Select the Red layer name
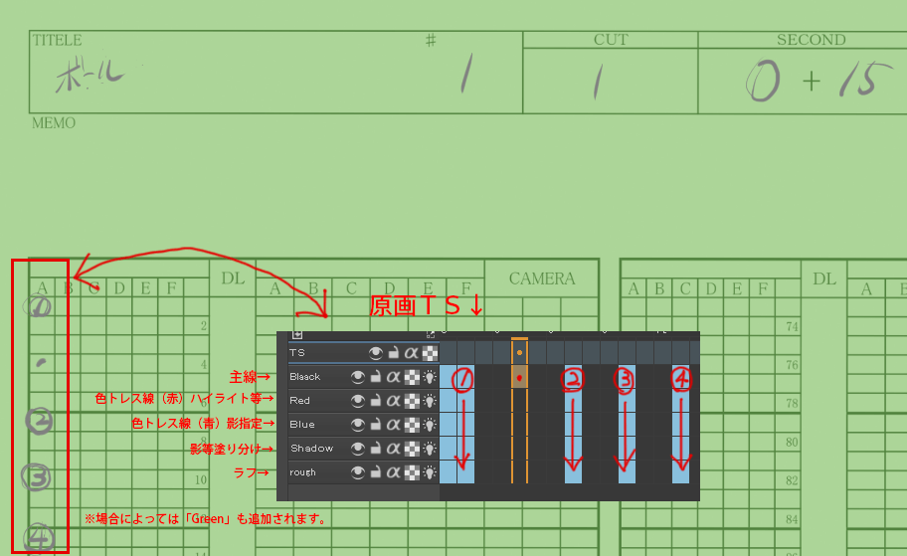907x556 pixels. (x=299, y=401)
